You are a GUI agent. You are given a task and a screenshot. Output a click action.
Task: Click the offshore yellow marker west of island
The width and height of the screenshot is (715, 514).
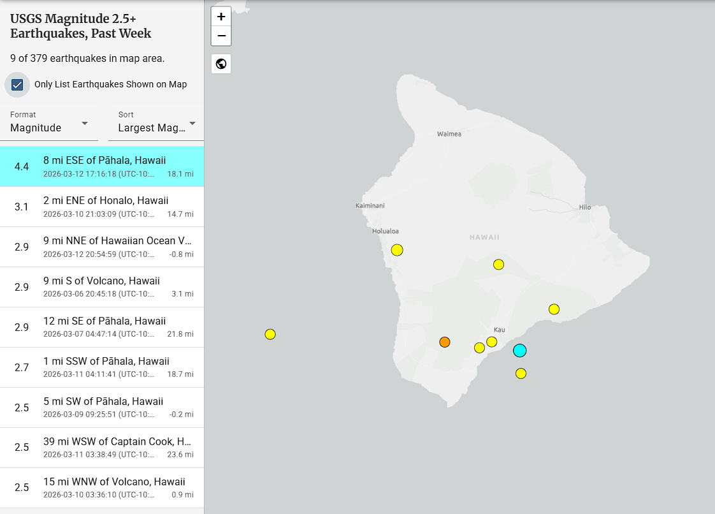tap(270, 334)
